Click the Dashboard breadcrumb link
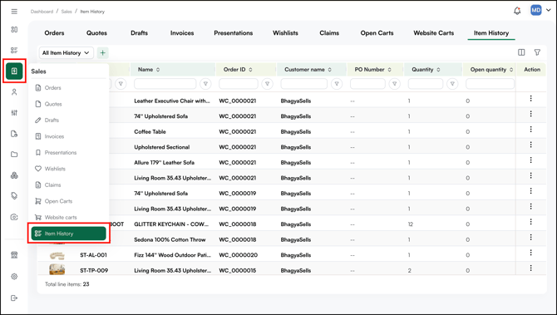 tap(42, 12)
